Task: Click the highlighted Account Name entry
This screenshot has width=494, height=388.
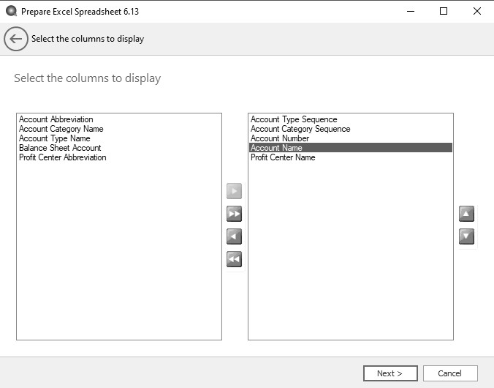Action: pos(276,148)
